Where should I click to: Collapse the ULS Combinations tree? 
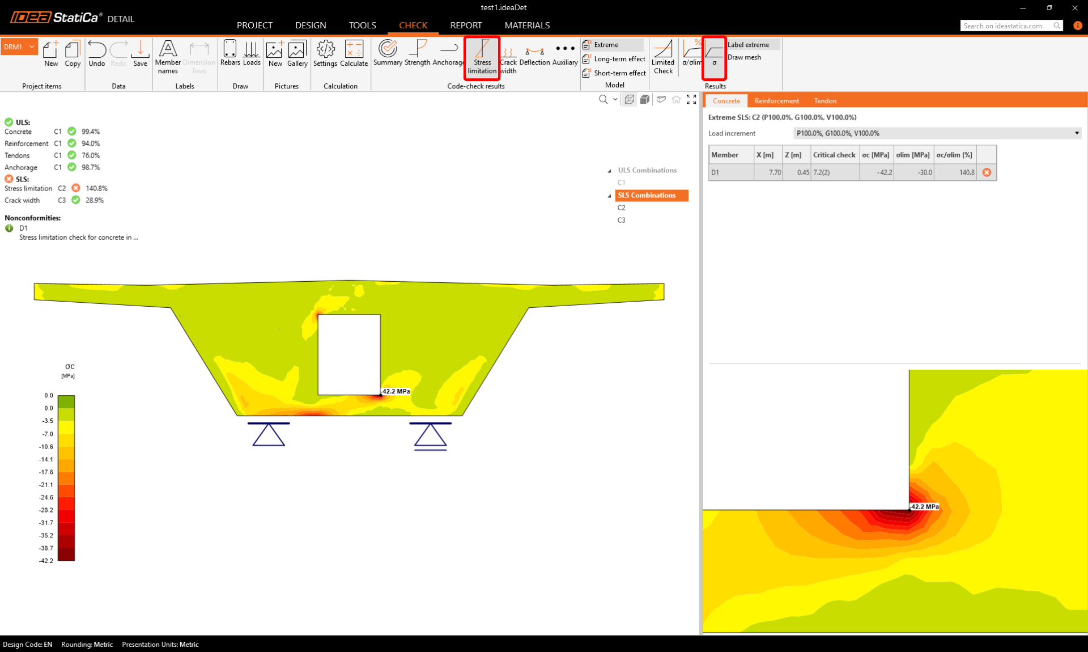pos(610,171)
